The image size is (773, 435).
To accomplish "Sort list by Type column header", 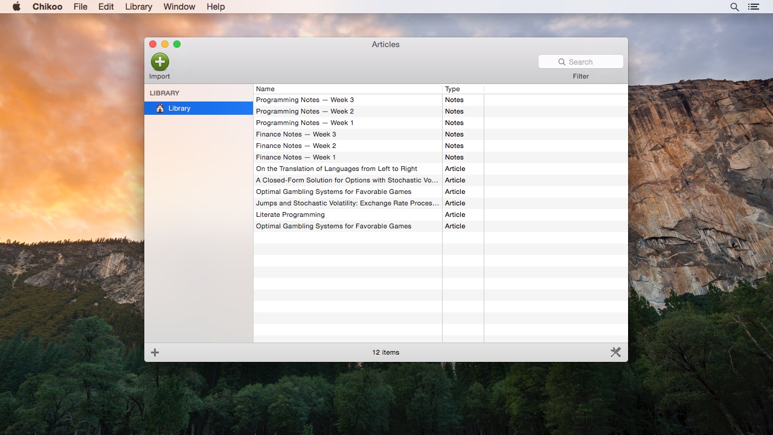I will (x=463, y=89).
